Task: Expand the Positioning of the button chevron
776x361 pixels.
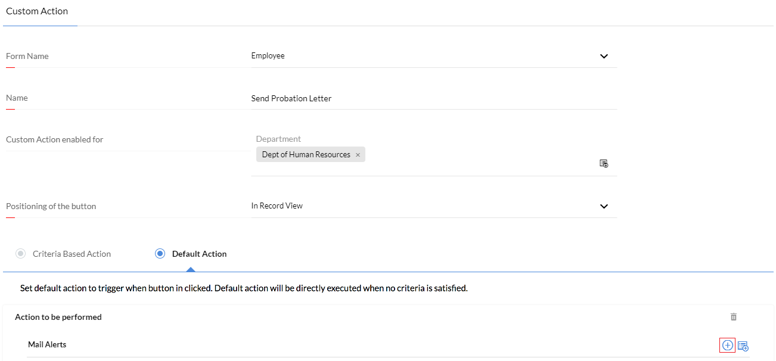Action: tap(604, 206)
